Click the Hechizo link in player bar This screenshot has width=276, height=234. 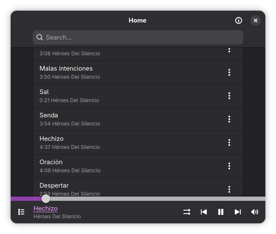[45, 208]
